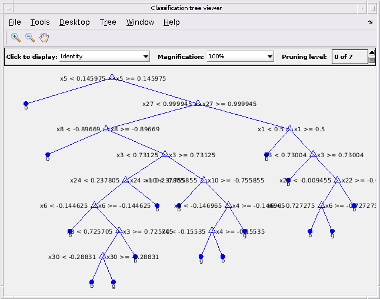Click leaf b under x3 >= 0.725705
This screenshot has height=299, width=380.
(135, 257)
